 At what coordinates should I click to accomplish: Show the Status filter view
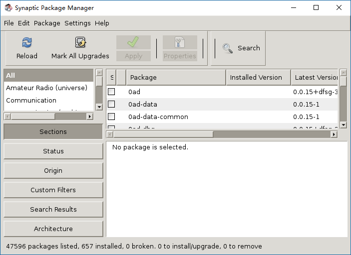53,151
